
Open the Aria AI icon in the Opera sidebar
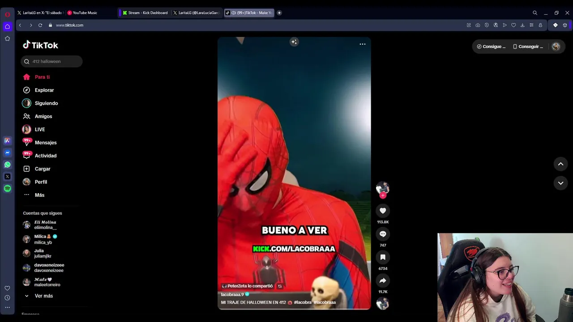click(x=7, y=140)
